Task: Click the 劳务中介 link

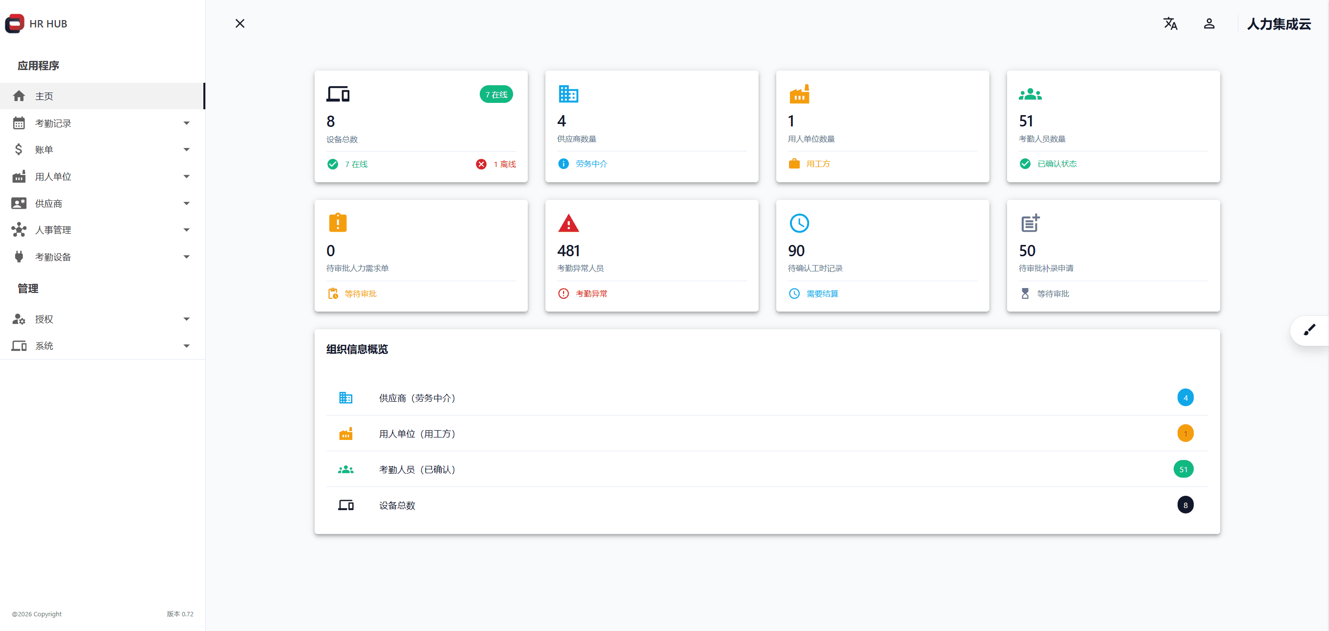Action: pos(591,164)
